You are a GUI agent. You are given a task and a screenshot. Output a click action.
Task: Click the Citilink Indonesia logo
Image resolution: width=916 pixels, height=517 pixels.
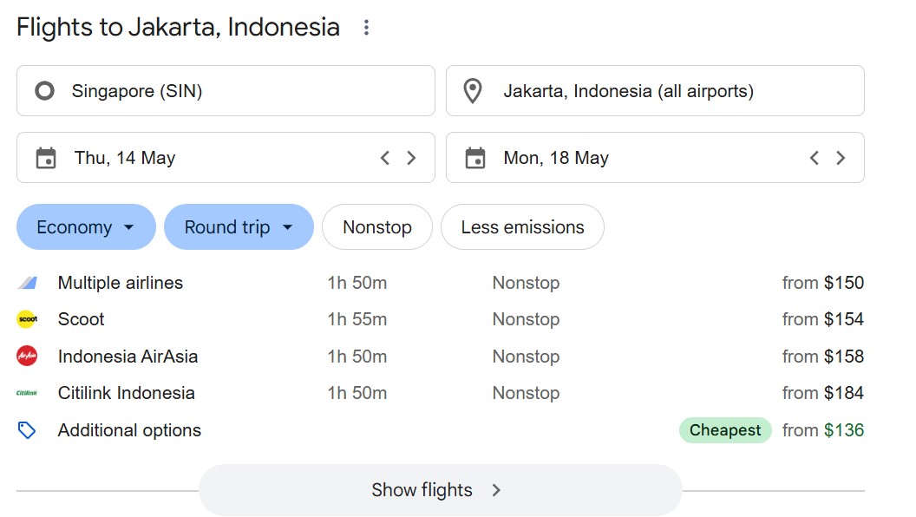click(26, 392)
